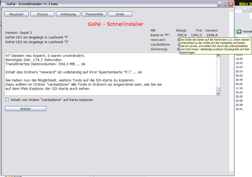This screenshot has width=252, height=177.
Task: Maximize the GoPal Schnellinstaller window
Action: pos(225,4)
